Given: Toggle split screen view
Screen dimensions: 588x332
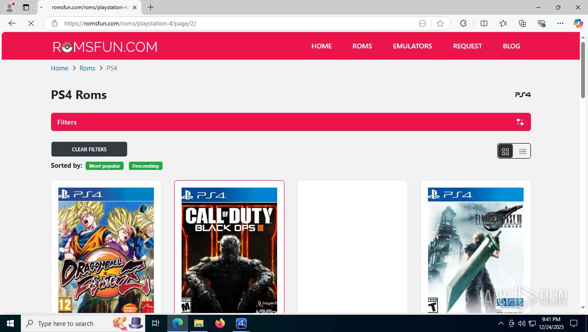Looking at the screenshot, I should tap(484, 23).
